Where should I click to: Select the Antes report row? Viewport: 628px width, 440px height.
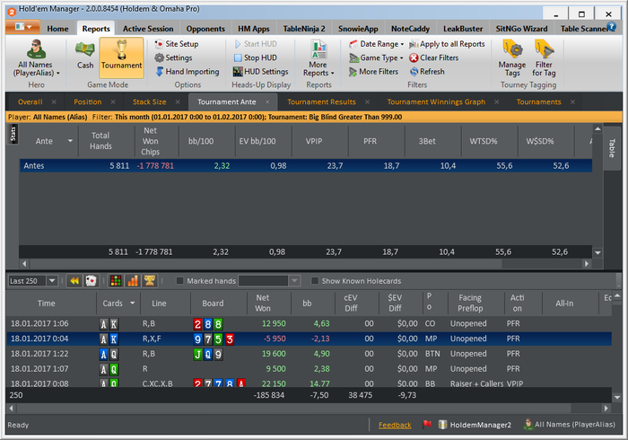coord(306,165)
